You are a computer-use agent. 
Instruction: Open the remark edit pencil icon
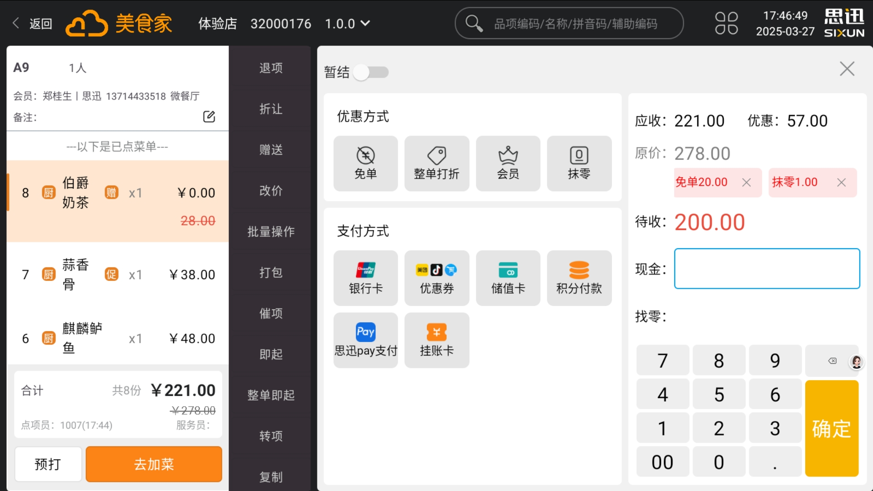coord(209,117)
